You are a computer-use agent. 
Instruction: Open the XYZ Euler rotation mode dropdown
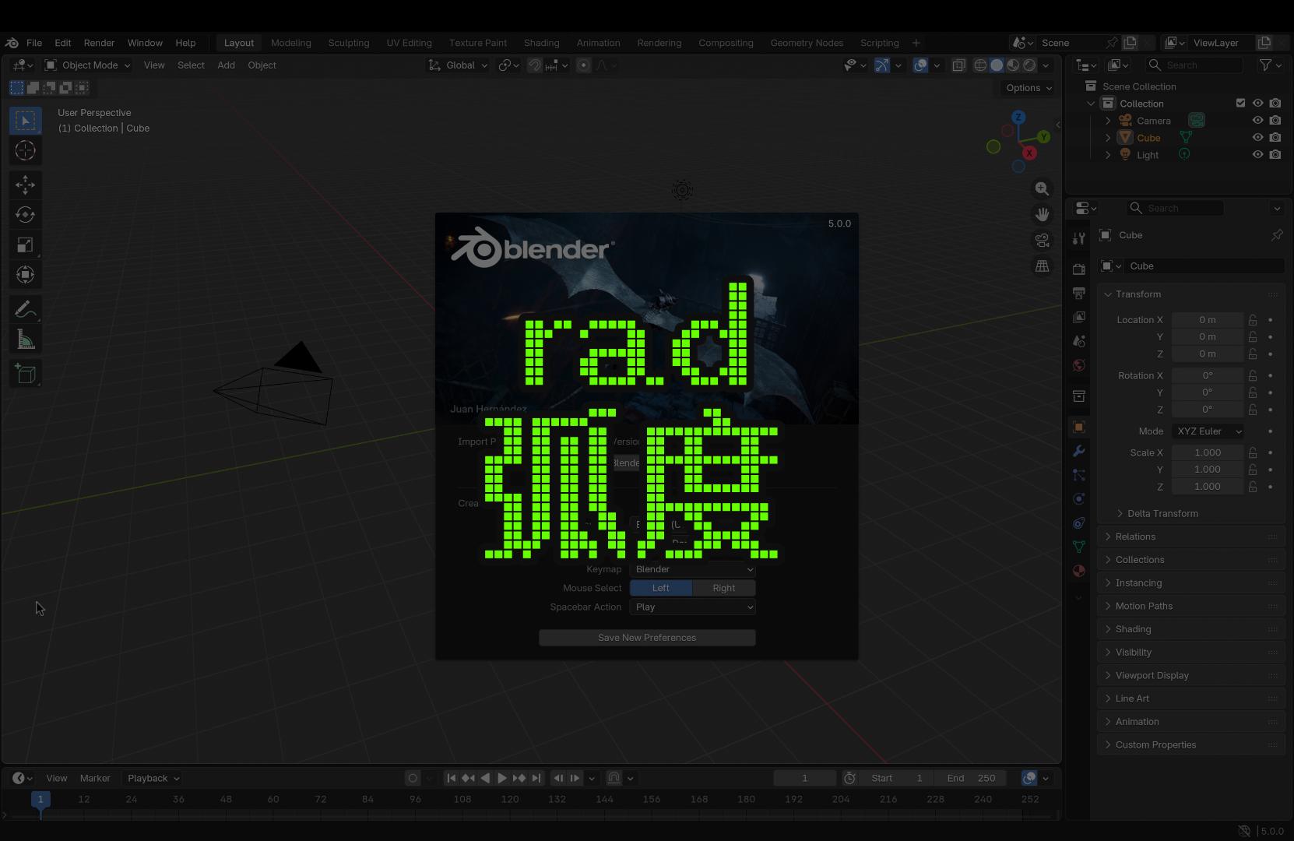(x=1208, y=431)
